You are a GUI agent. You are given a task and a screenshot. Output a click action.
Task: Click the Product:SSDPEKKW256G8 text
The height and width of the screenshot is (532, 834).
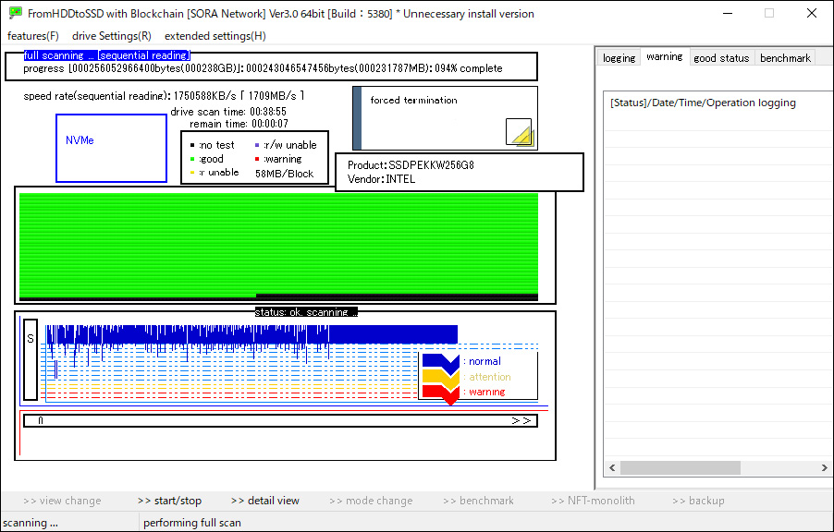click(x=411, y=165)
